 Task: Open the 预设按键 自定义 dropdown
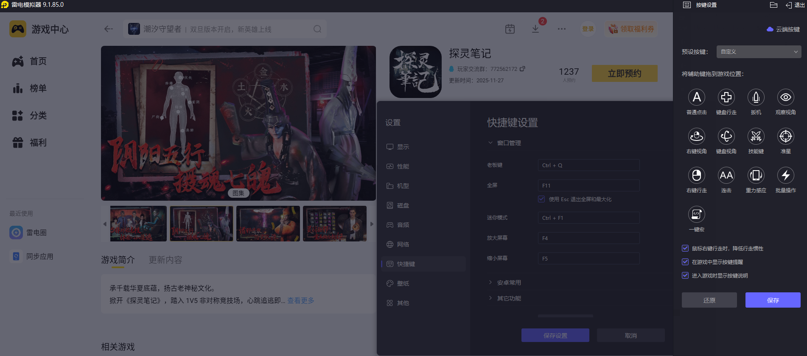click(759, 52)
